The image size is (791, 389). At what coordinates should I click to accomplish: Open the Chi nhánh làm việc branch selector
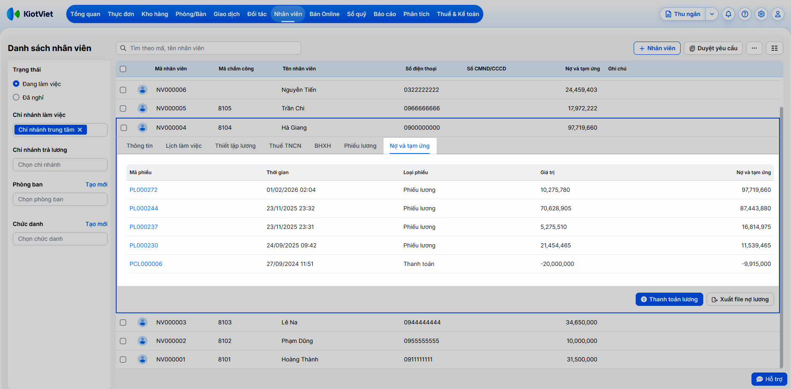coord(60,130)
